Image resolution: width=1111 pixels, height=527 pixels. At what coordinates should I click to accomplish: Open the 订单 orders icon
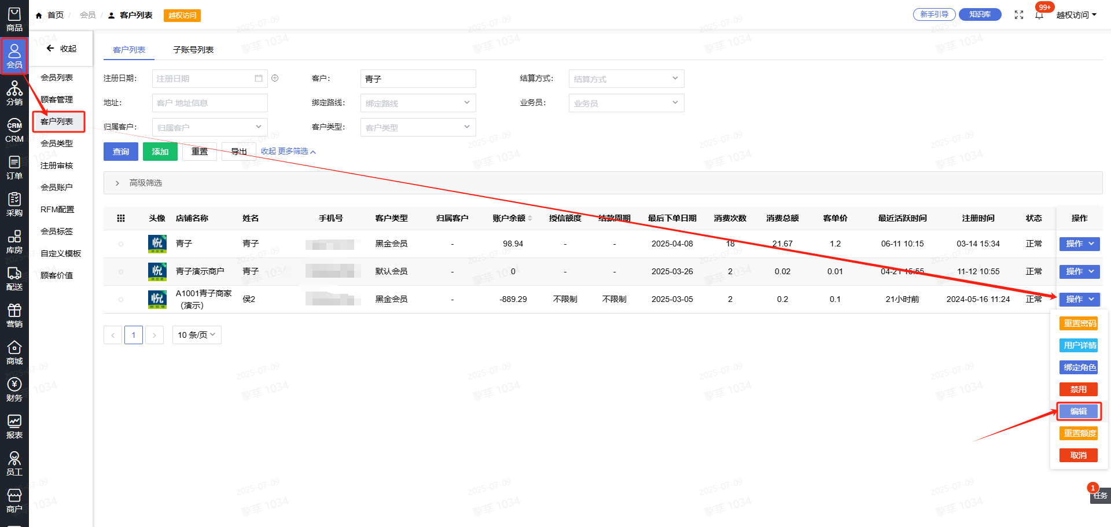pyautogui.click(x=14, y=167)
